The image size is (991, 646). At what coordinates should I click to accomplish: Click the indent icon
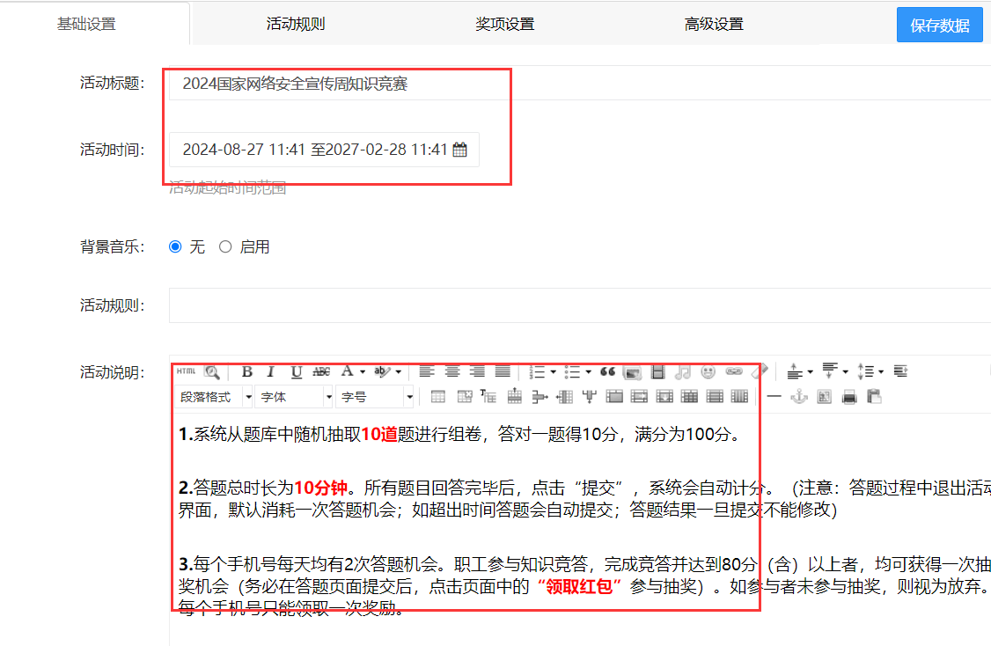pos(900,371)
